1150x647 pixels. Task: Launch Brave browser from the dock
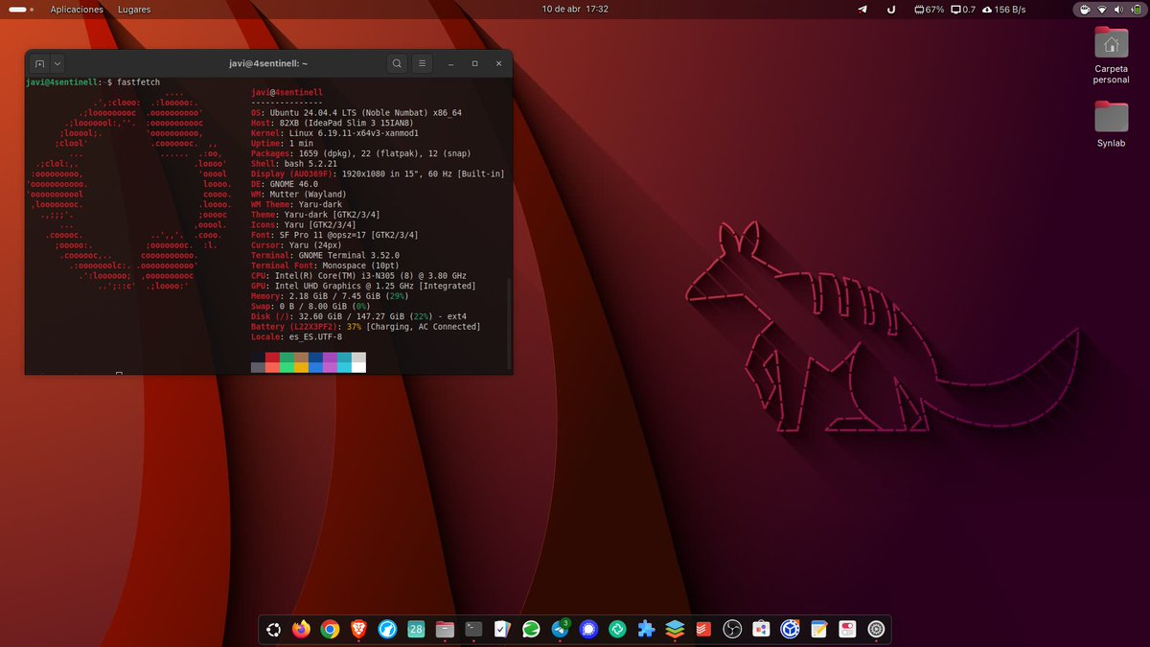[x=357, y=630]
